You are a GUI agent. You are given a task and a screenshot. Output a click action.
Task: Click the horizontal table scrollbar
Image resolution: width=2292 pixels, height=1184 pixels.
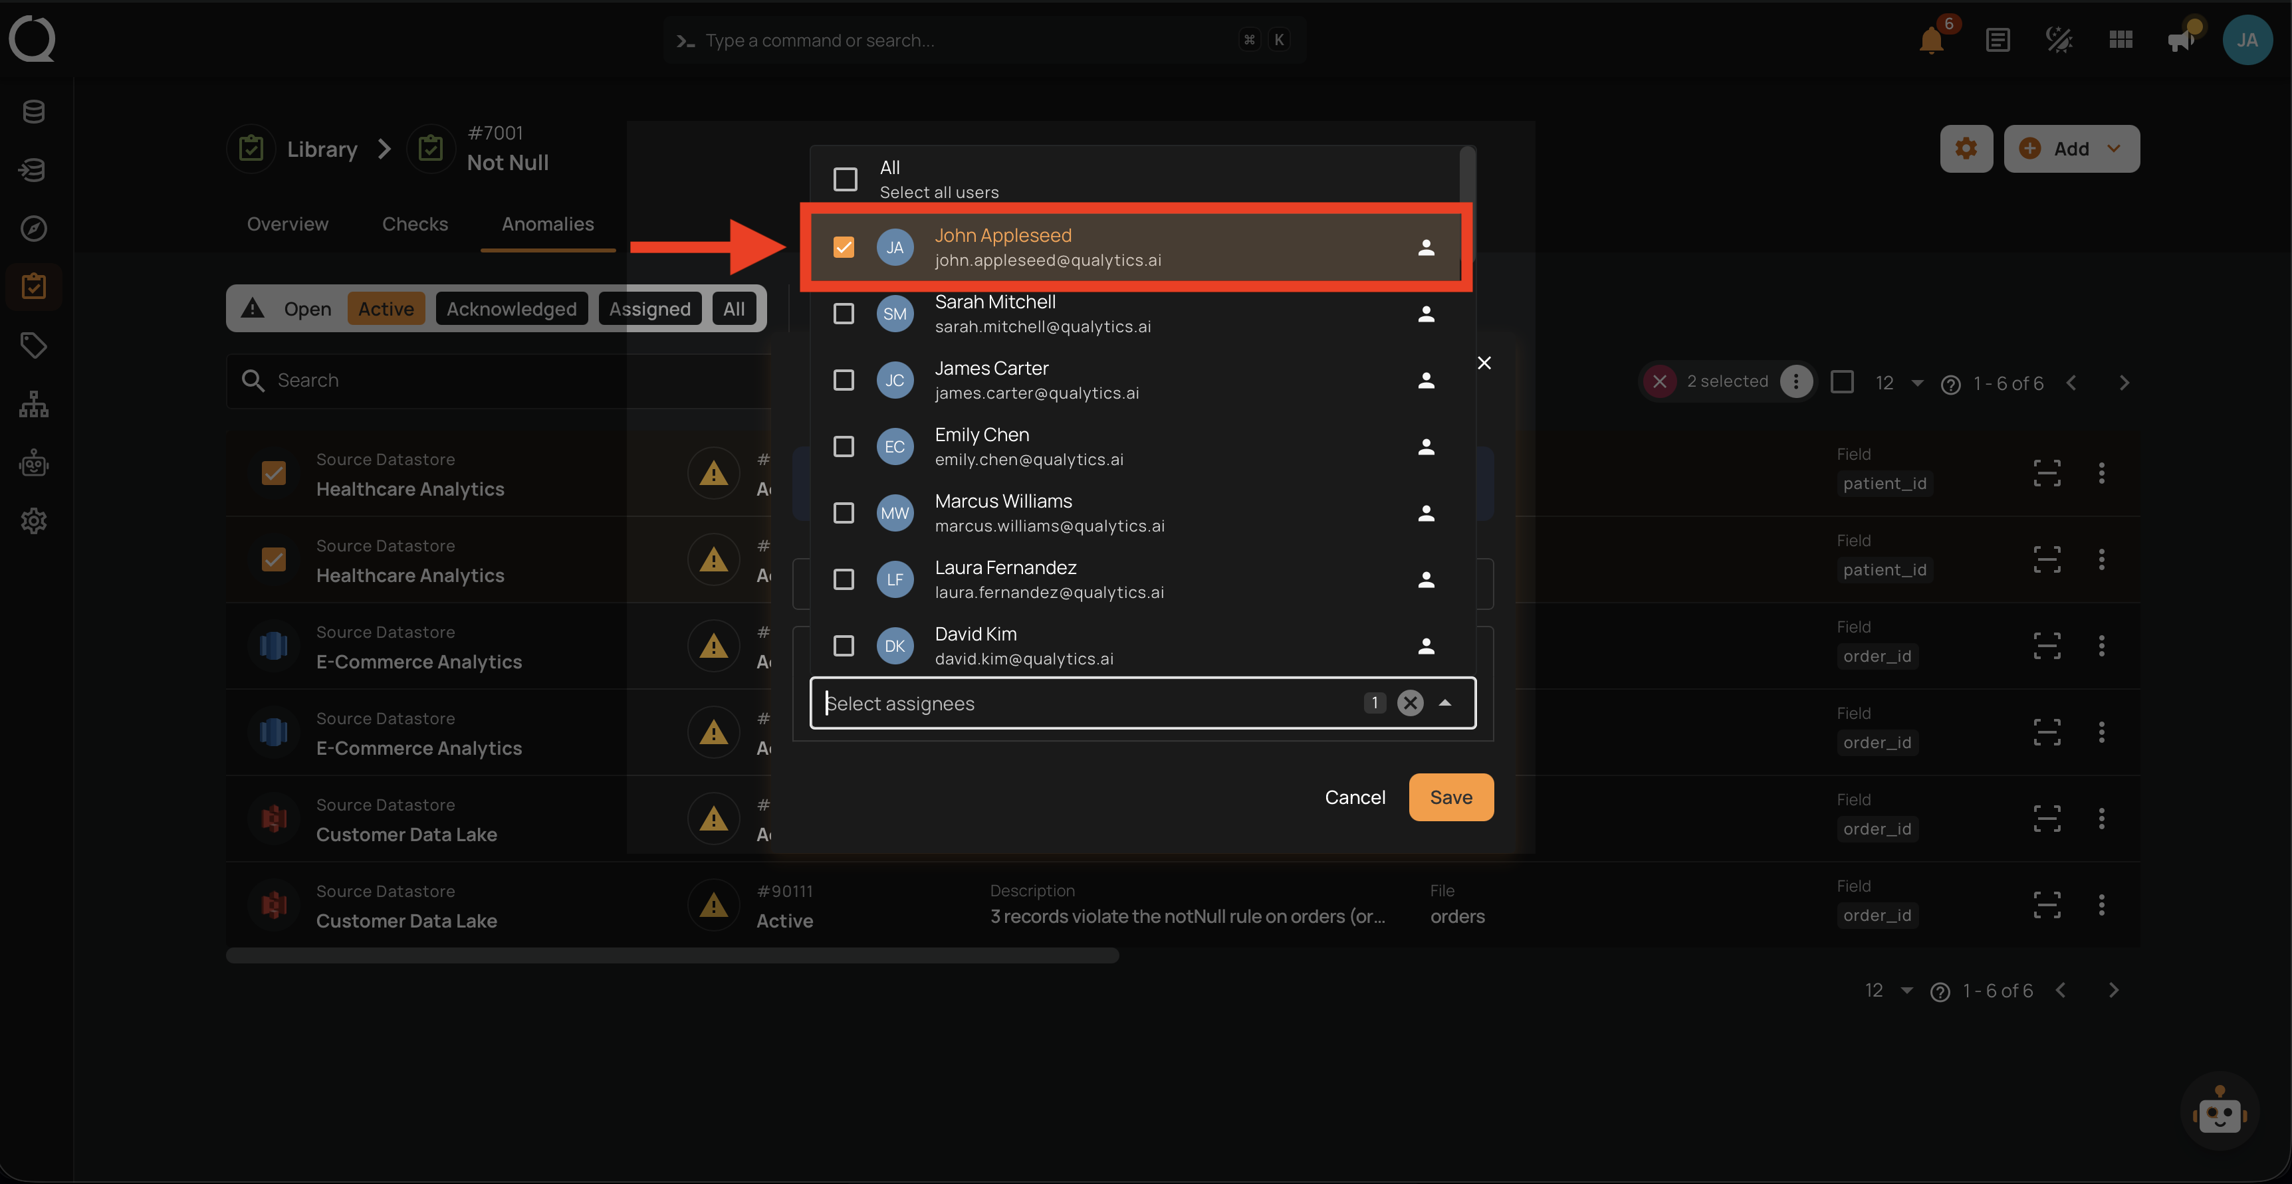click(672, 955)
